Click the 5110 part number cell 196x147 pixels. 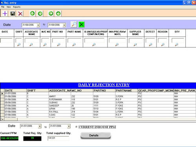(x=104, y=109)
